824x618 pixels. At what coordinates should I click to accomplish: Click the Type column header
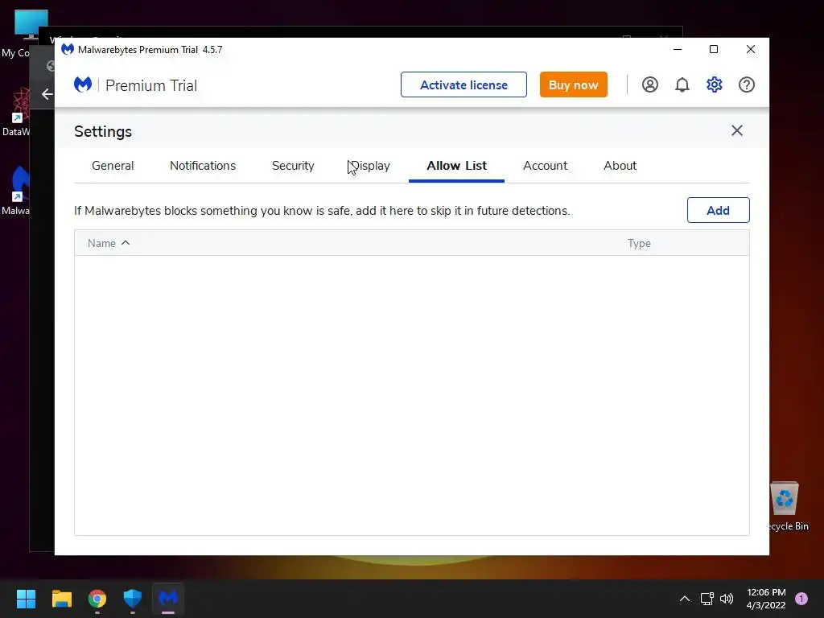point(639,243)
